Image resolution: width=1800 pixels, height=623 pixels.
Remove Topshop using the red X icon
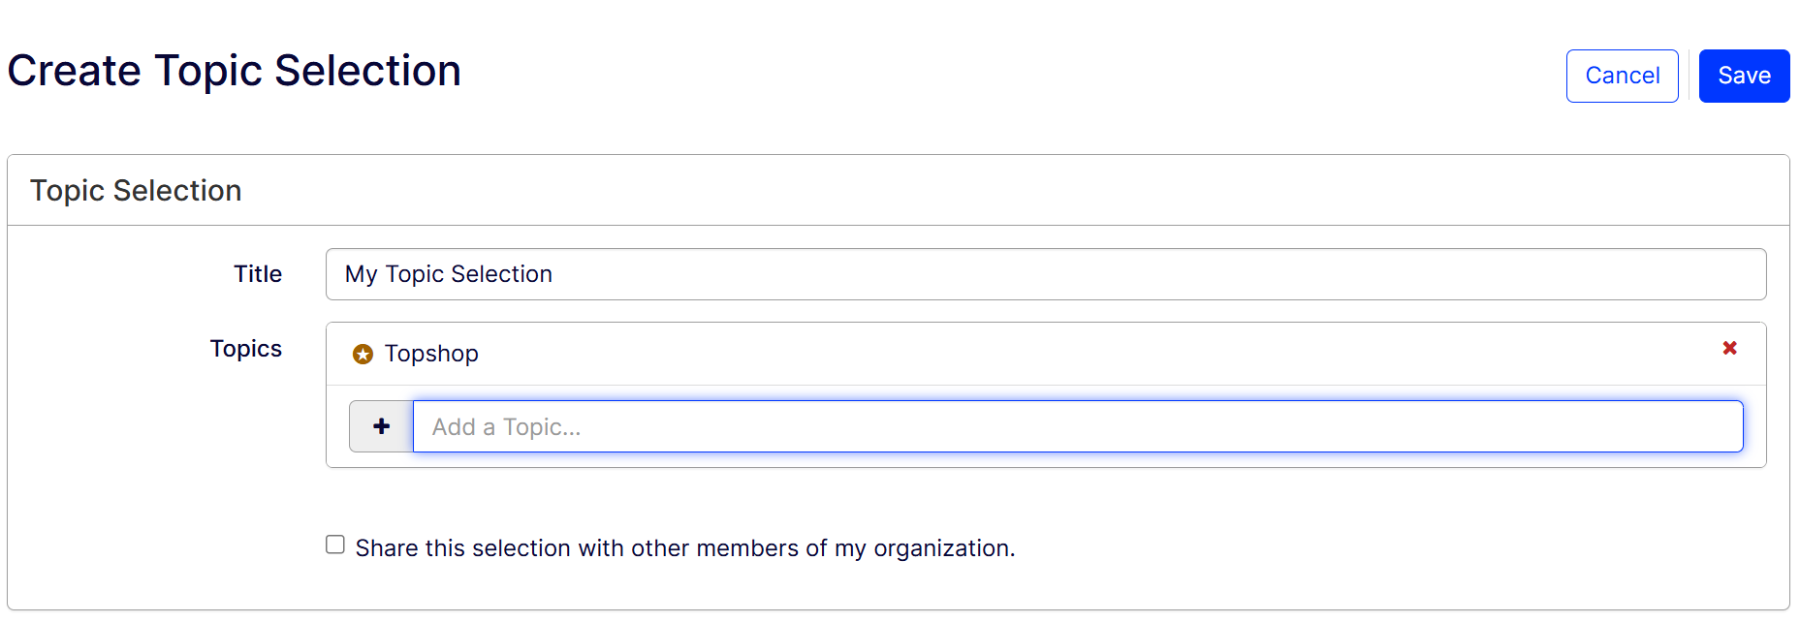[x=1729, y=348]
